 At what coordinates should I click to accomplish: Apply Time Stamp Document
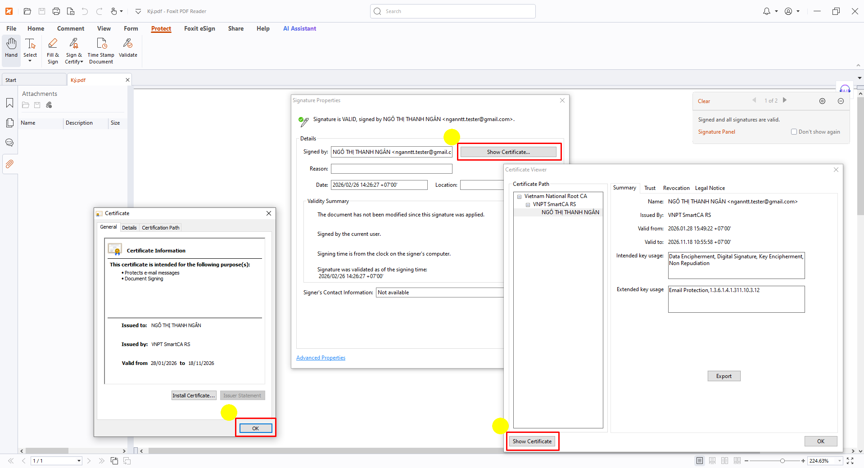click(101, 51)
